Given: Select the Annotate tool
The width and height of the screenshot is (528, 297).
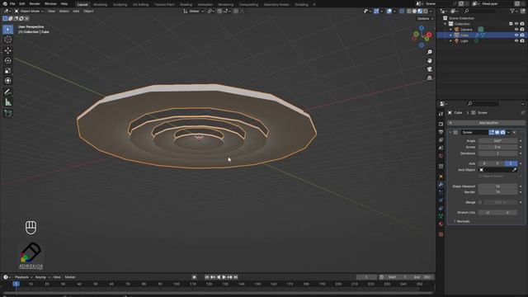Looking at the screenshot, I should pos(7,92).
